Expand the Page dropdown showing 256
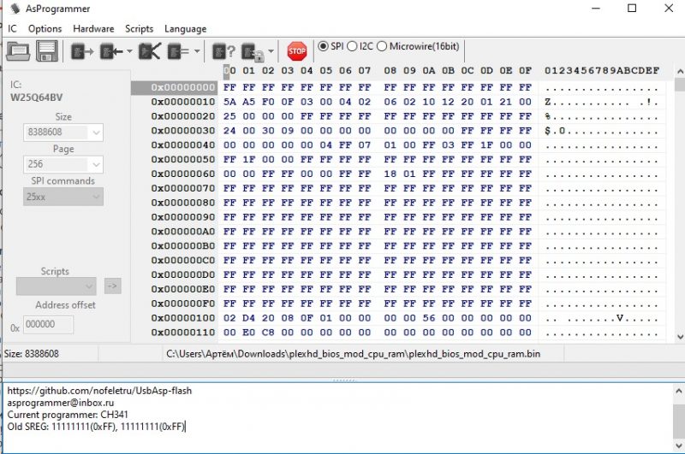This screenshot has height=454, width=685. tap(63, 164)
